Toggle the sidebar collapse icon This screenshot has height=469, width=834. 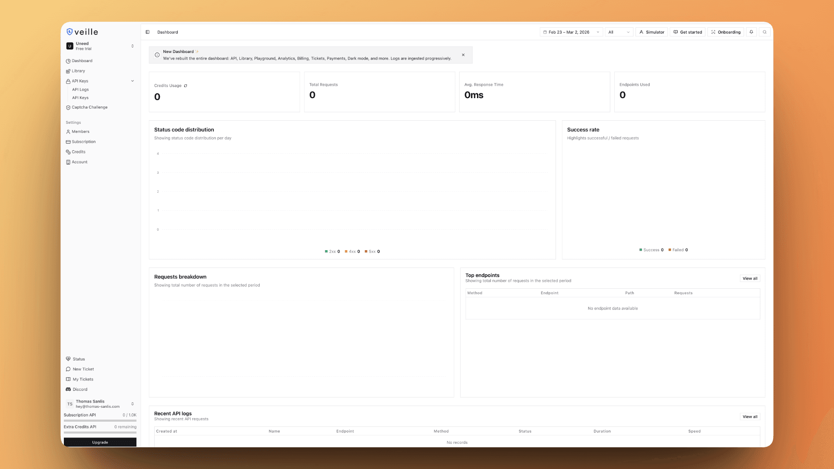coord(148,32)
